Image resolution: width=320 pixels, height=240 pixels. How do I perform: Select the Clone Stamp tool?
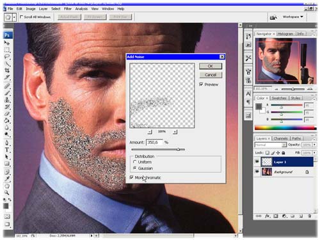coord(7,100)
